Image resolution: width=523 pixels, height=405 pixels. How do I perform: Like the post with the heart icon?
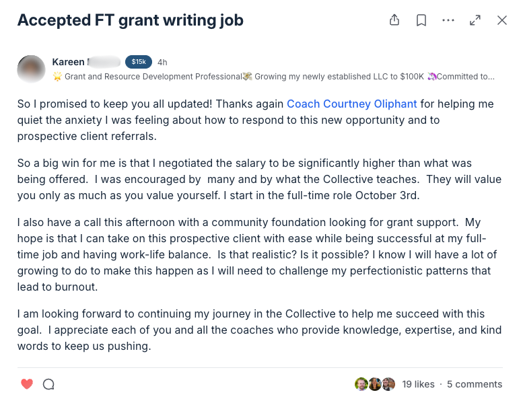click(27, 384)
